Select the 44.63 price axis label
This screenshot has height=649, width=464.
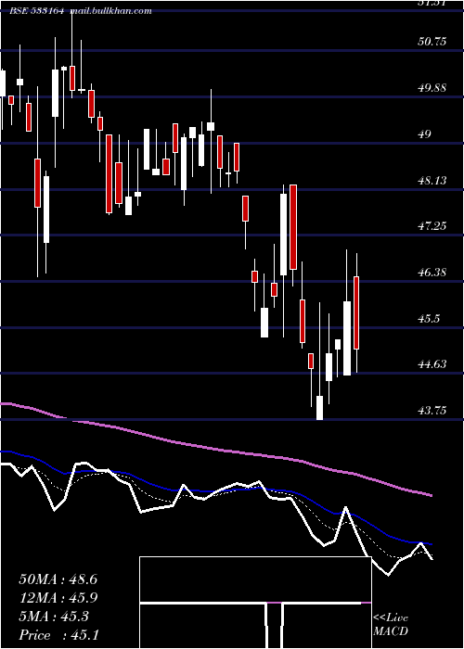click(432, 364)
